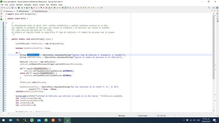219x123 pixels.
Task: Open the Debug dropdown arrow
Action: [24, 8]
